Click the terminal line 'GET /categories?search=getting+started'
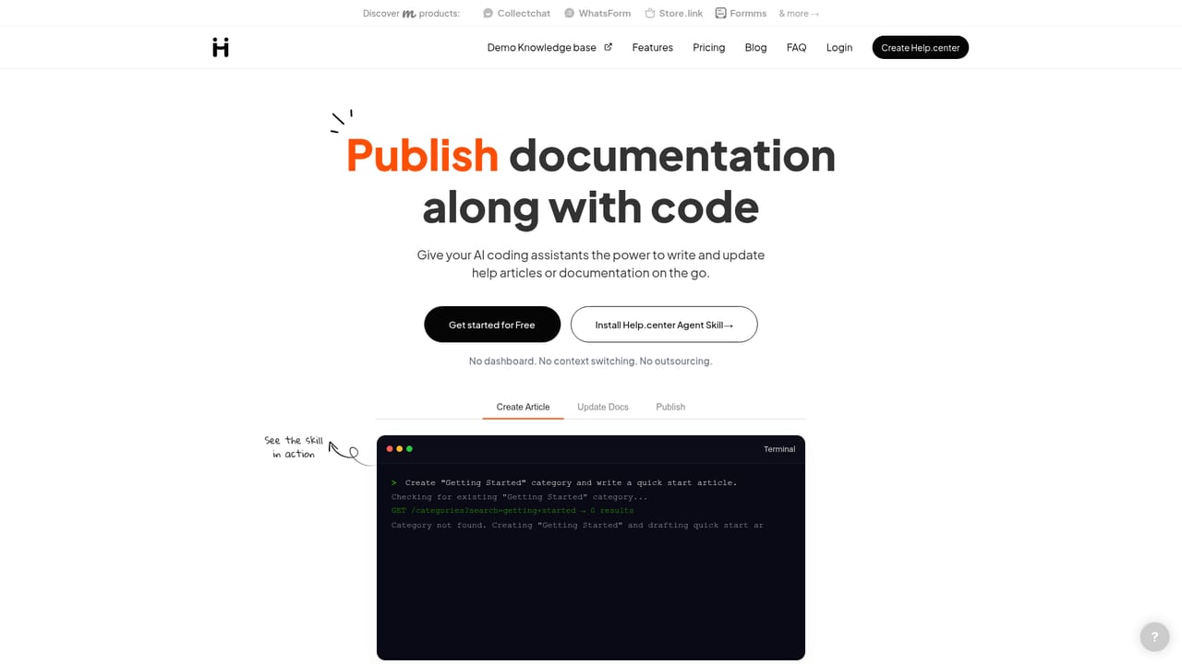 pos(513,510)
